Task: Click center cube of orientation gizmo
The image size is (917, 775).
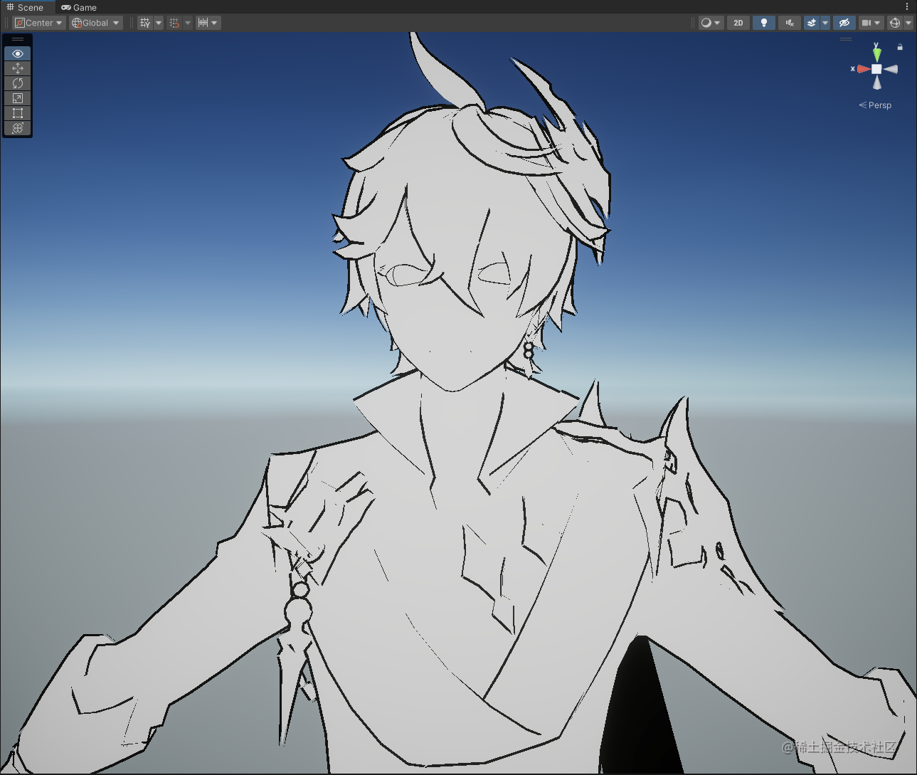Action: coord(877,69)
